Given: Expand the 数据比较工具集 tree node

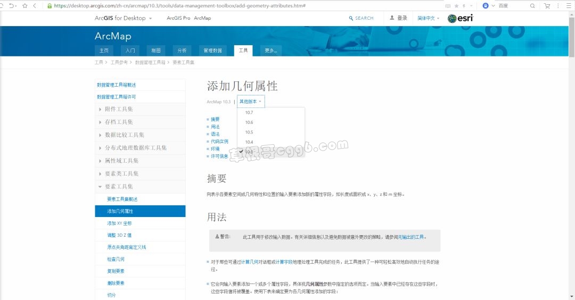Looking at the screenshot, I should click(100, 135).
